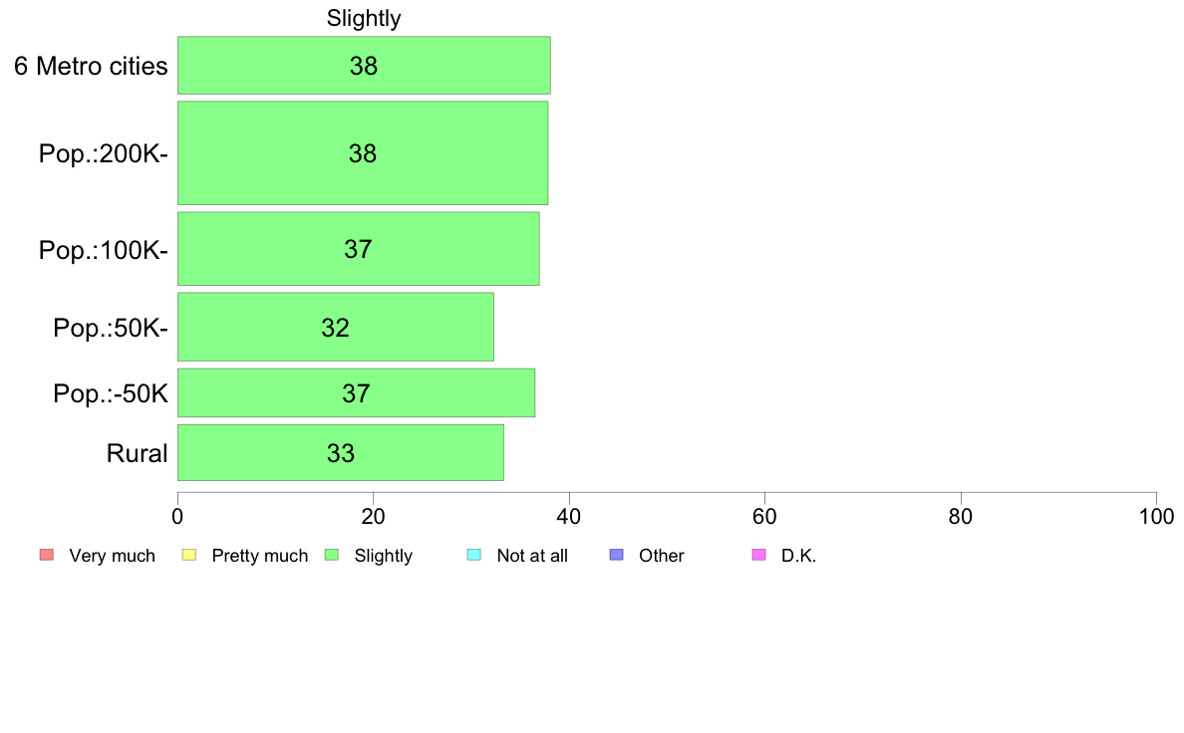Select the 6 Metro cities bar
The image size is (1184, 733).
(364, 66)
